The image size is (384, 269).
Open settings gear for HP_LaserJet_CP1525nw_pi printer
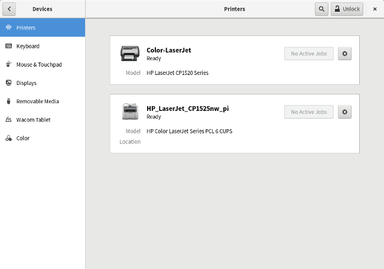click(x=345, y=111)
